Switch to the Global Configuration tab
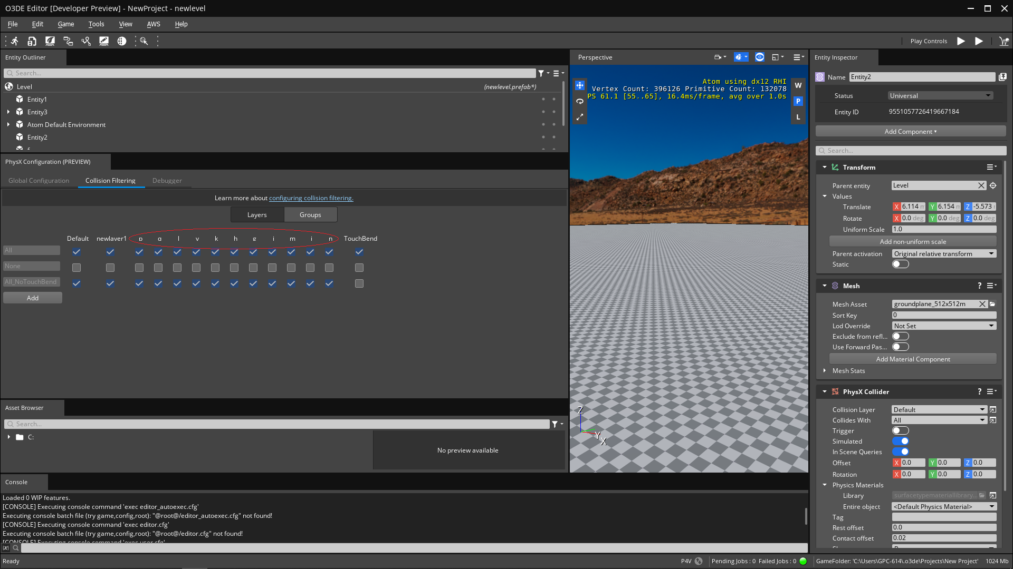The image size is (1013, 569). coord(39,180)
